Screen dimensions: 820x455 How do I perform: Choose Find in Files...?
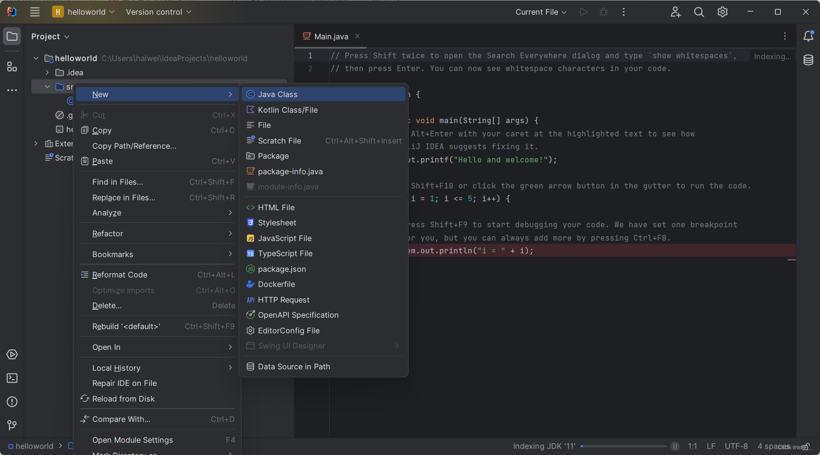(x=157, y=182)
